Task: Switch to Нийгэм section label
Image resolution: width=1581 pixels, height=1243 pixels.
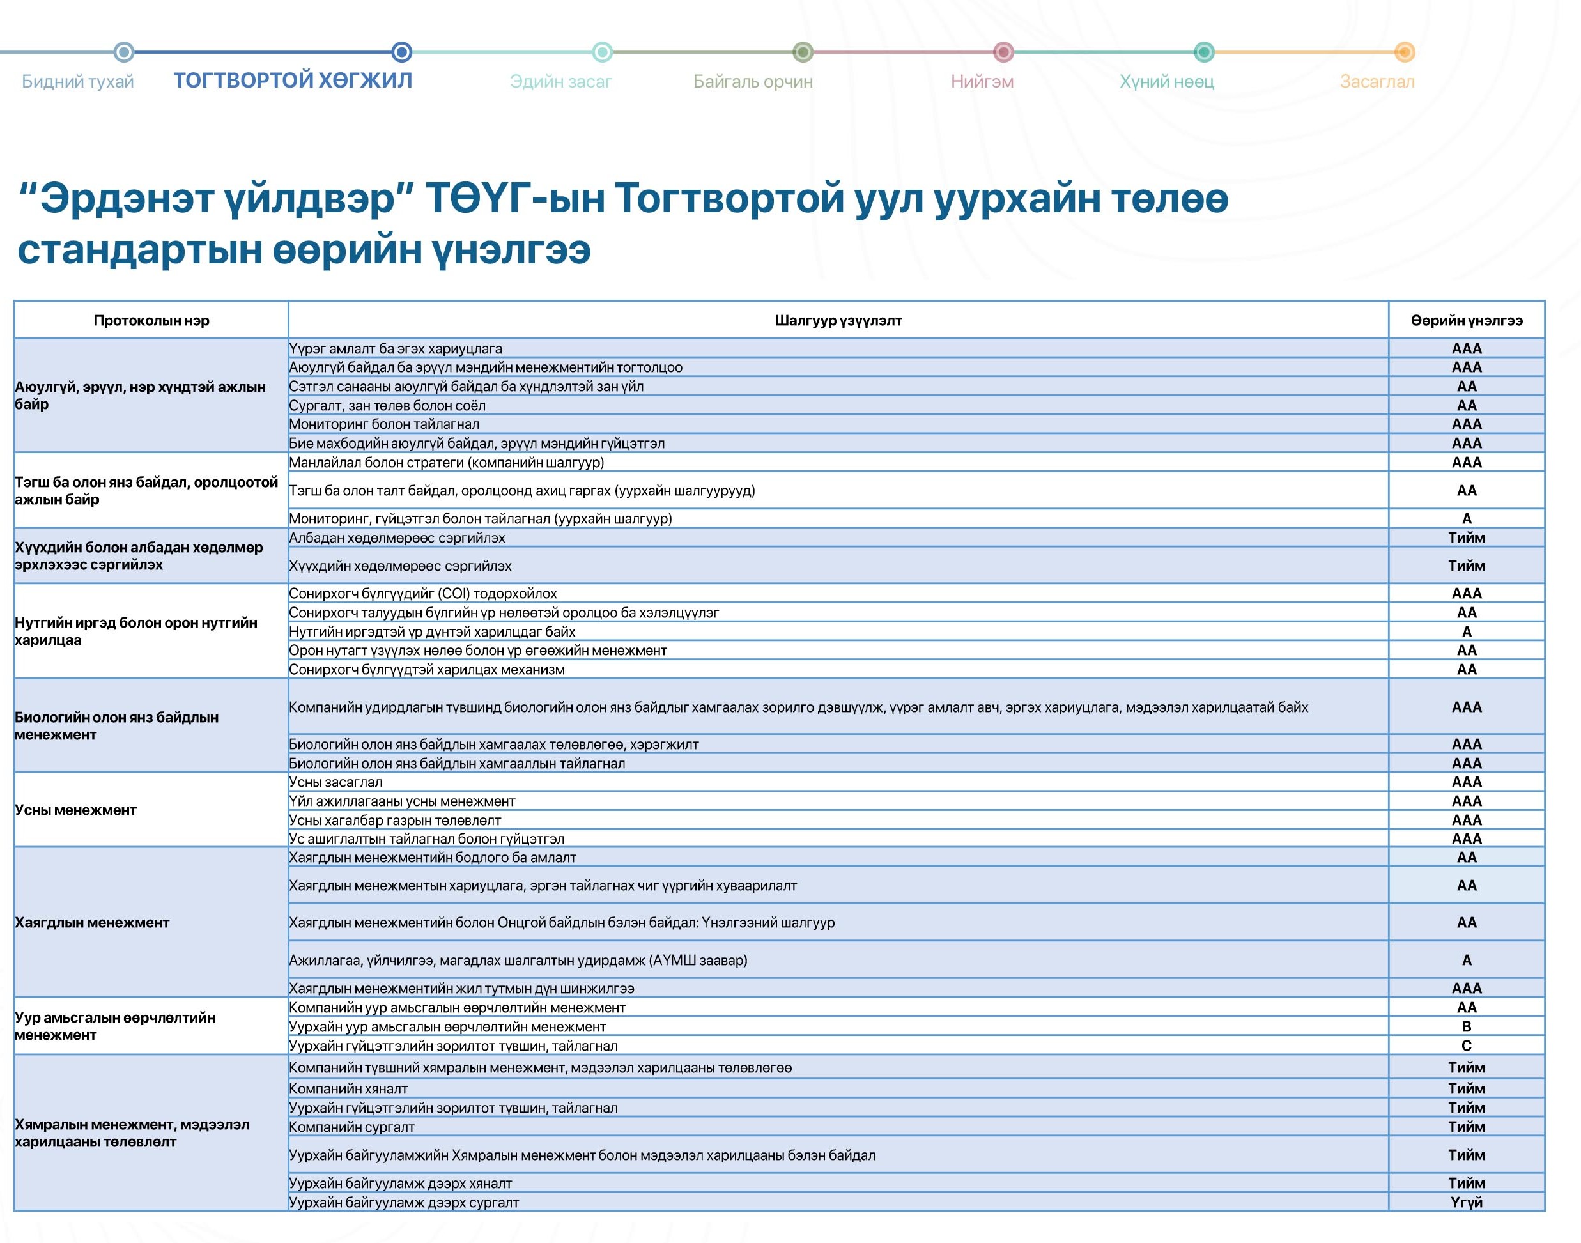Action: click(982, 82)
